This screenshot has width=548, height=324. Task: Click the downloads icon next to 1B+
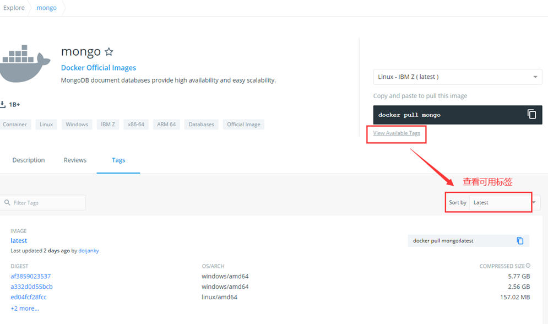3,104
